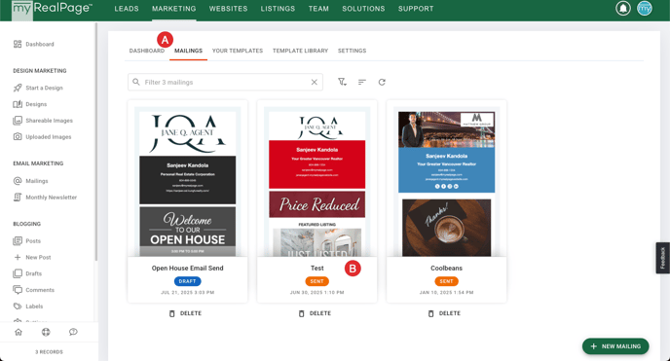
Task: Open the sort options icon
Action: (362, 82)
